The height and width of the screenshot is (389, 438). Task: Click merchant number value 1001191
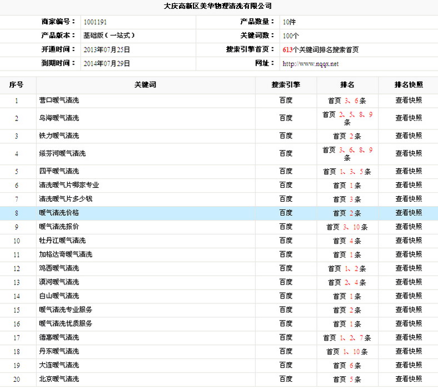[x=95, y=22]
